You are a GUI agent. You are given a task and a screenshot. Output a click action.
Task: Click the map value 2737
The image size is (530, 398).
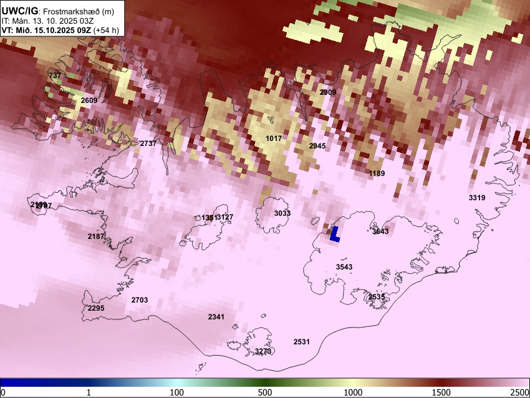point(148,143)
